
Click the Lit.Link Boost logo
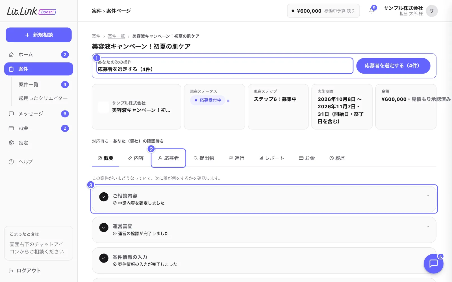tap(31, 11)
